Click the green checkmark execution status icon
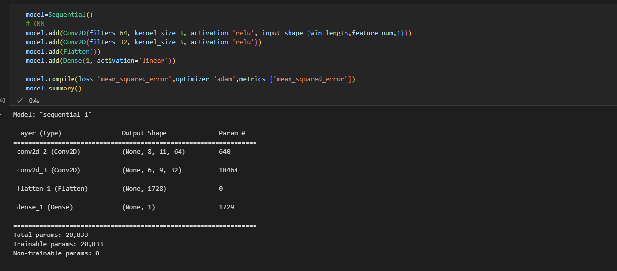 pos(20,100)
